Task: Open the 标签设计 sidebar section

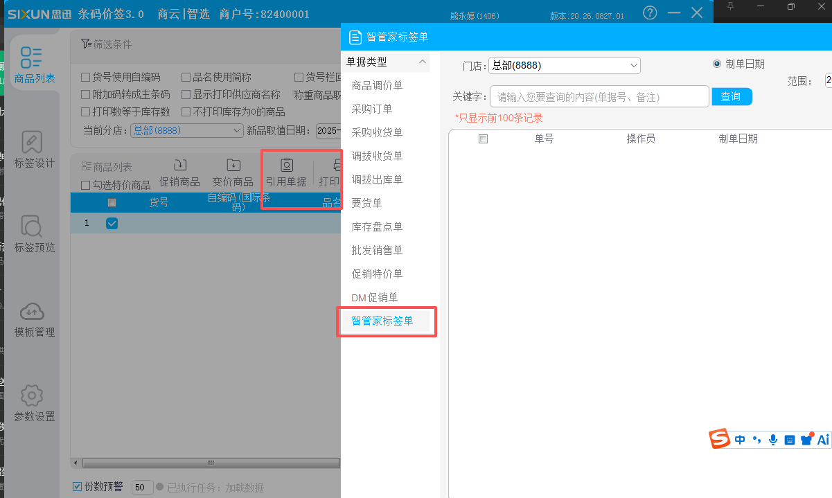Action: tap(34, 150)
